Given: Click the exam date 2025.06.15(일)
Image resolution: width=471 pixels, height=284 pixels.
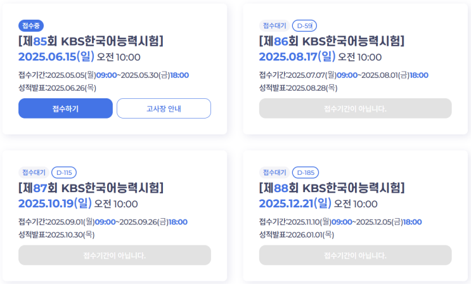Looking at the screenshot, I should 56,57.
